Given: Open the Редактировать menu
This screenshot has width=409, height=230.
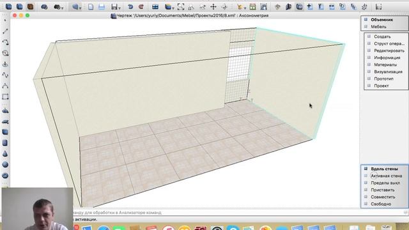Looking at the screenshot, I should [x=389, y=50].
